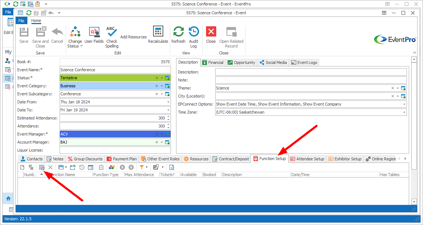
Task: Open the Theme lookup record icon
Action: click(x=403, y=88)
